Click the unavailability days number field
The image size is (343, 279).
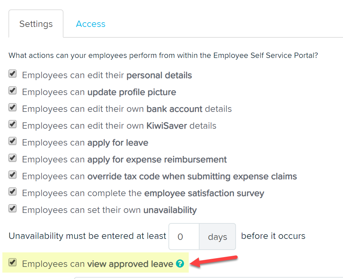184,237
